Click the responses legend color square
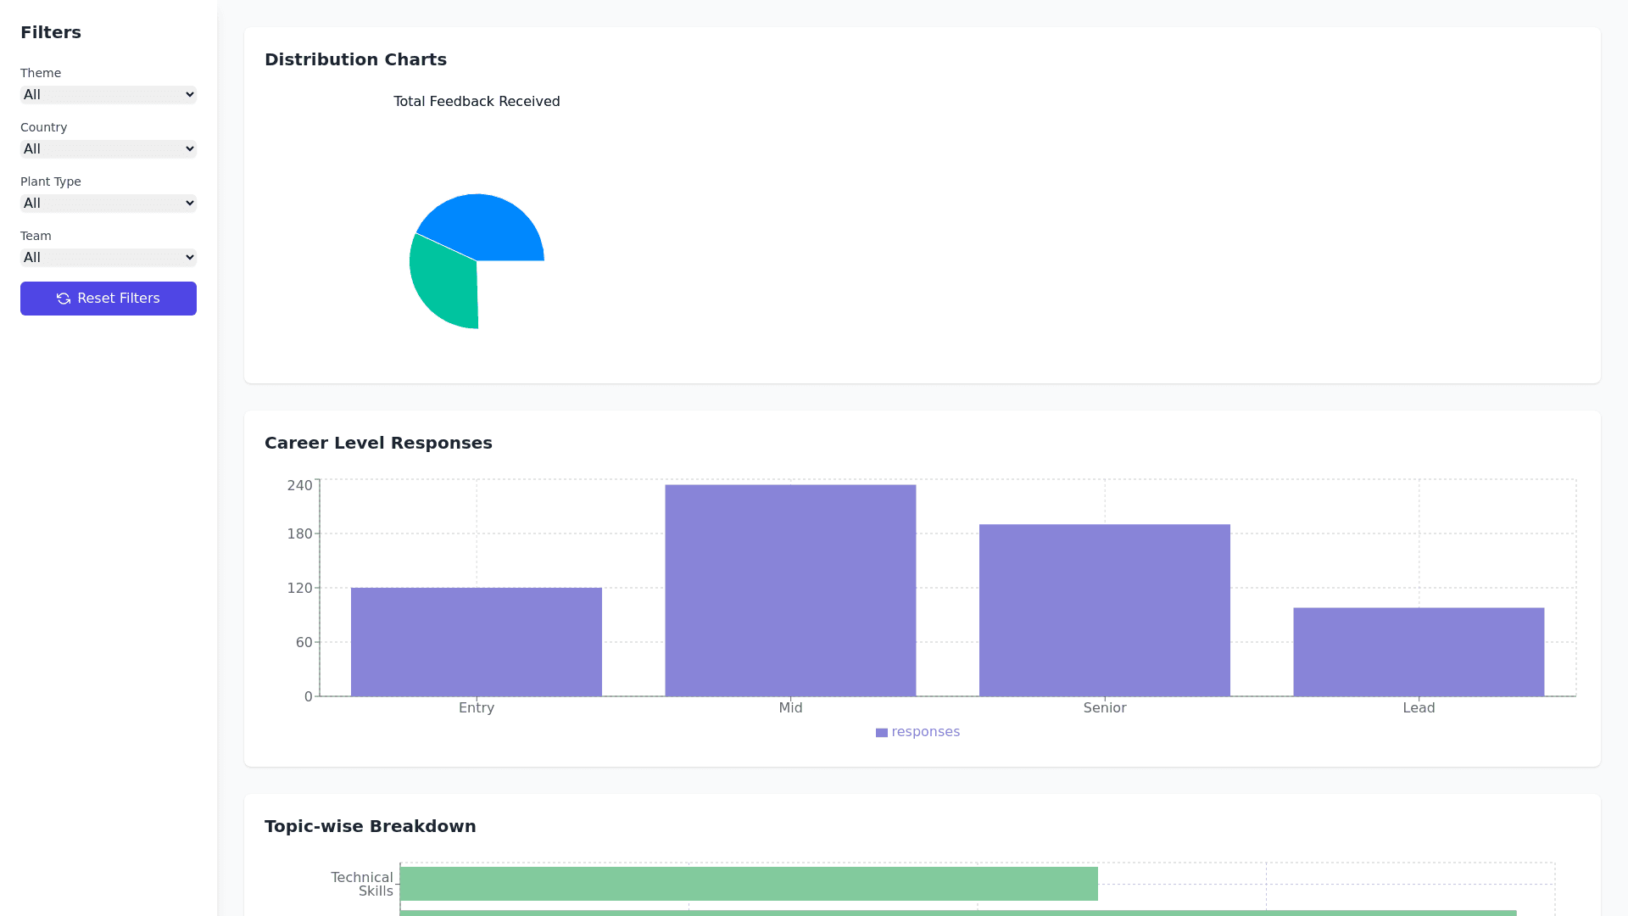The height and width of the screenshot is (916, 1628). click(x=882, y=733)
